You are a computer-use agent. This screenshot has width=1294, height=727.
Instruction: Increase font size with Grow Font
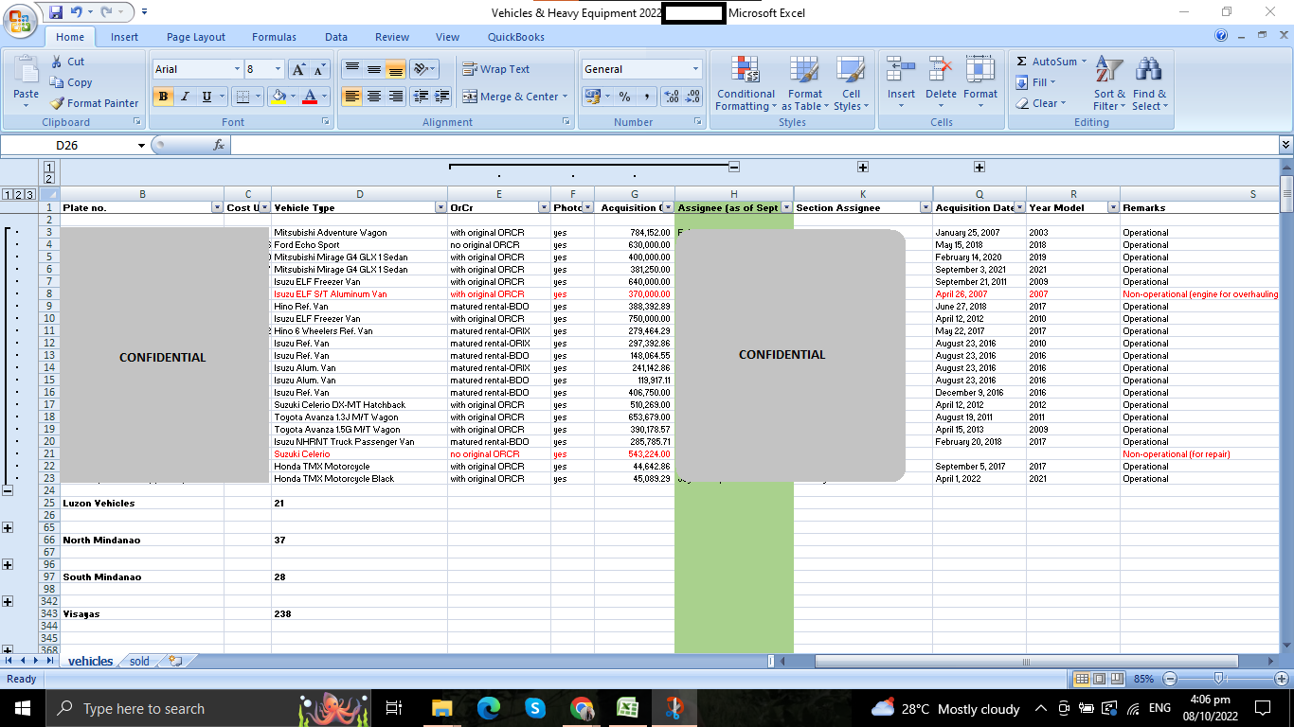pyautogui.click(x=298, y=69)
